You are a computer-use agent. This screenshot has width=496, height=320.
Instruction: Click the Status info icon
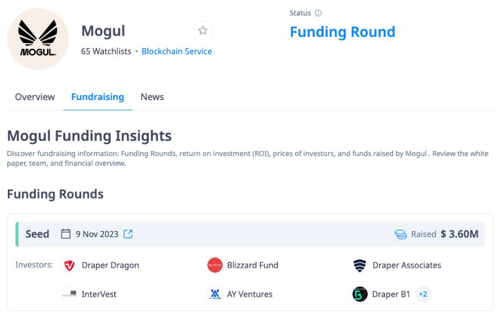(x=318, y=13)
